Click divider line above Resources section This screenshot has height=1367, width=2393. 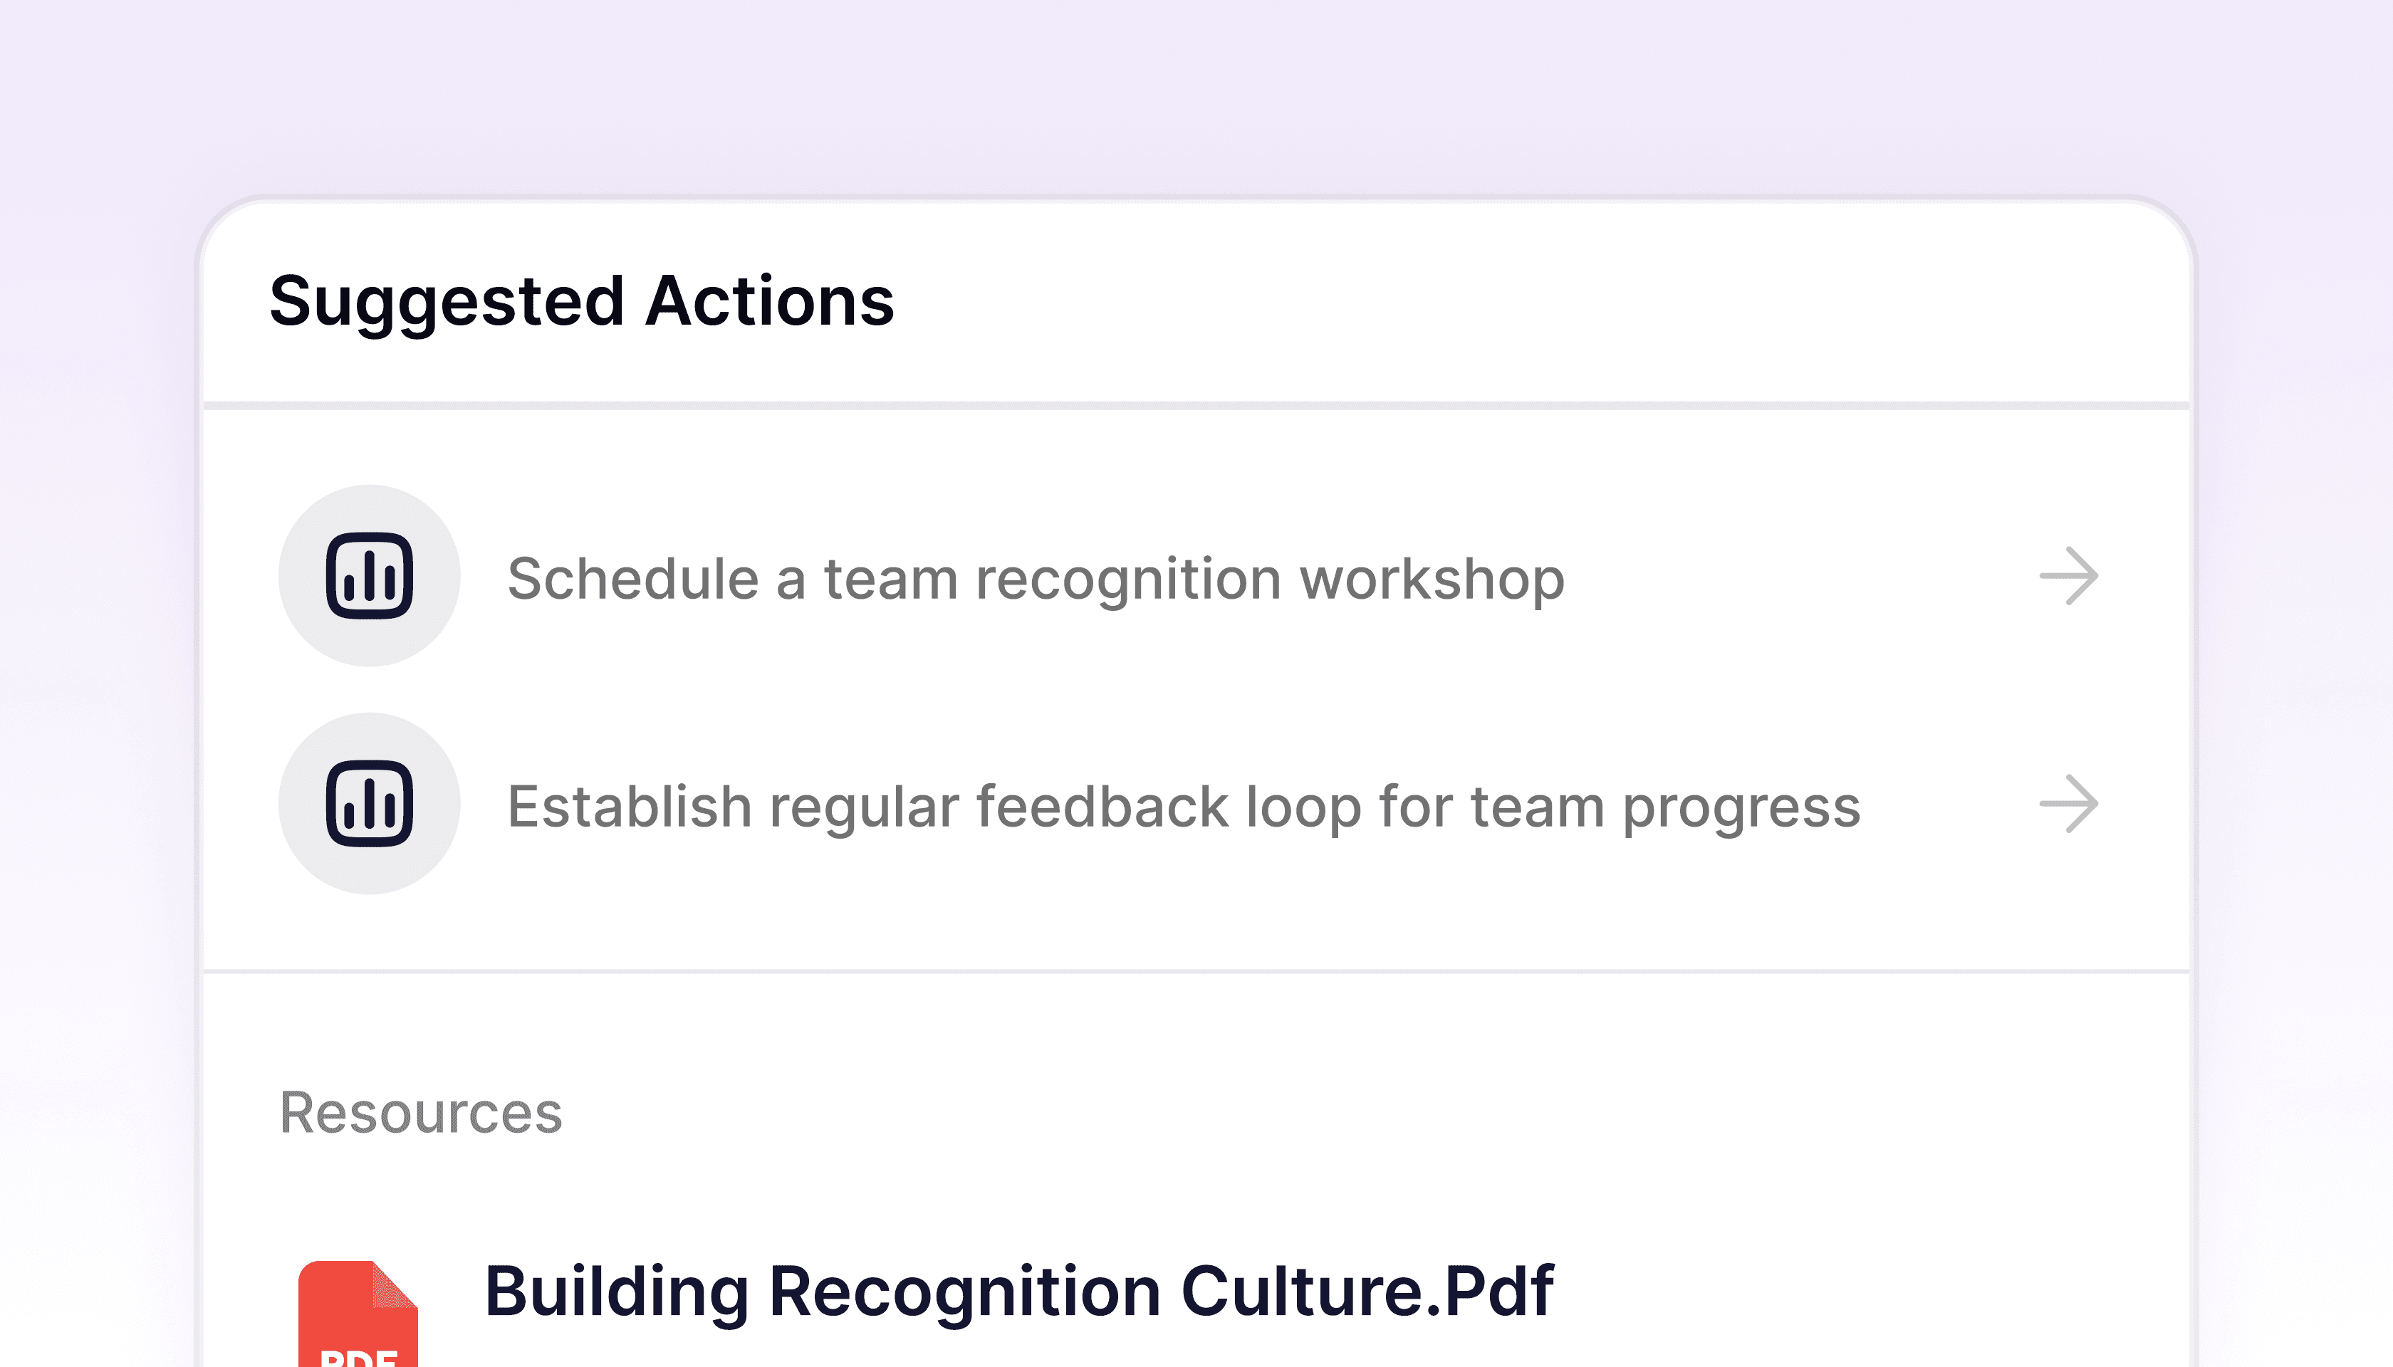tap(1196, 971)
